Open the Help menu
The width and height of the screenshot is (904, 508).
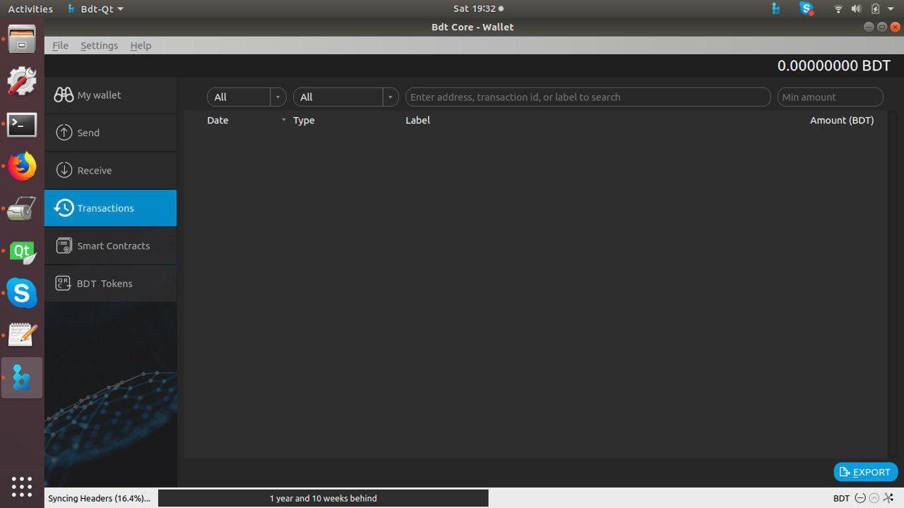pos(141,45)
